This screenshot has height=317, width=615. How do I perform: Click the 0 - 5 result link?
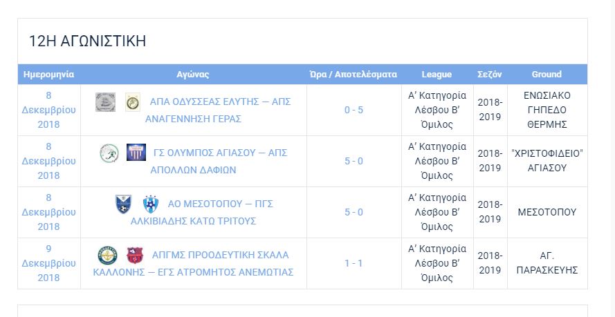point(354,110)
